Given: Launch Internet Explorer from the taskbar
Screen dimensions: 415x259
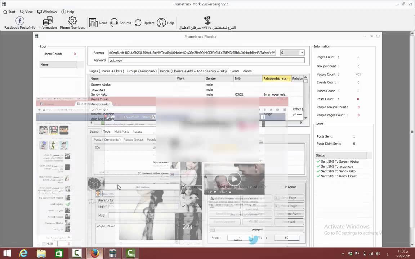Looking at the screenshot, I should 23,254.
